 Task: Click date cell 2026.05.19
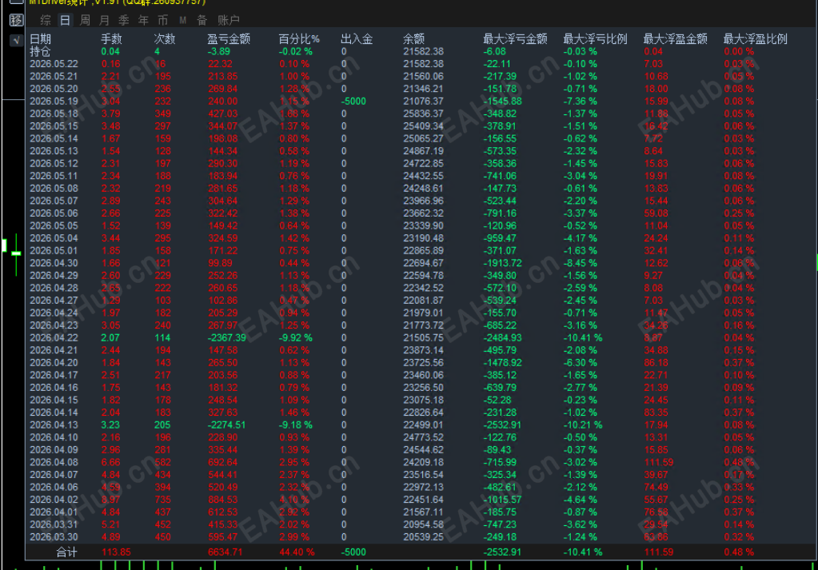coord(54,102)
